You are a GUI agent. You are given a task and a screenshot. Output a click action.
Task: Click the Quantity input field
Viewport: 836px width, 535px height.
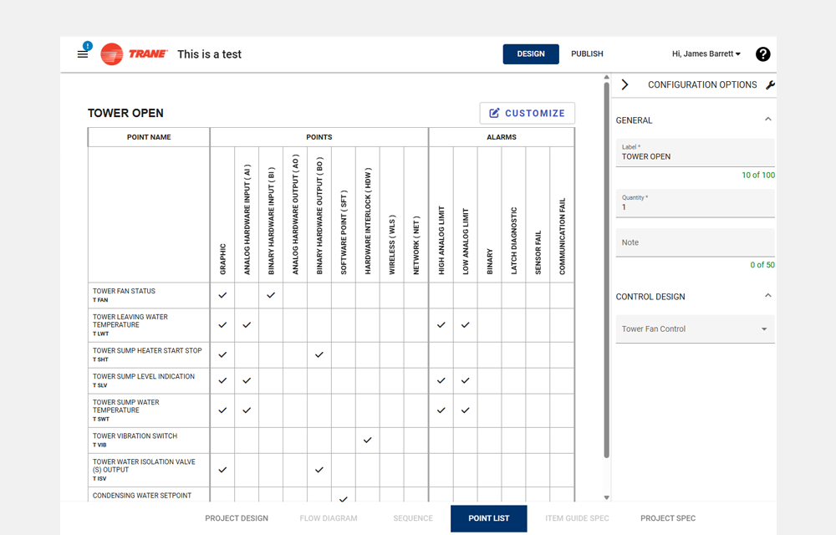[696, 203]
